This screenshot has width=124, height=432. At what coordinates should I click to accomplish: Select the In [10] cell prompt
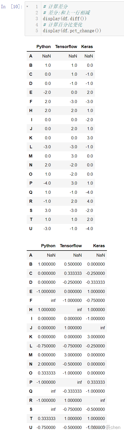click(x=12, y=6)
